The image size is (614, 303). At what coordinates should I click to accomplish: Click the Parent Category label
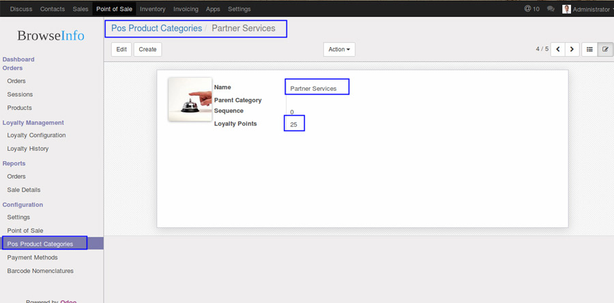tap(237, 100)
